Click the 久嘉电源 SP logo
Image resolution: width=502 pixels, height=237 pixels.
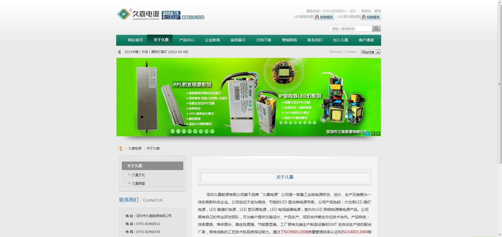138,14
